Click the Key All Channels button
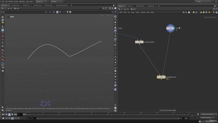The image size is (218, 123). click(x=207, y=118)
